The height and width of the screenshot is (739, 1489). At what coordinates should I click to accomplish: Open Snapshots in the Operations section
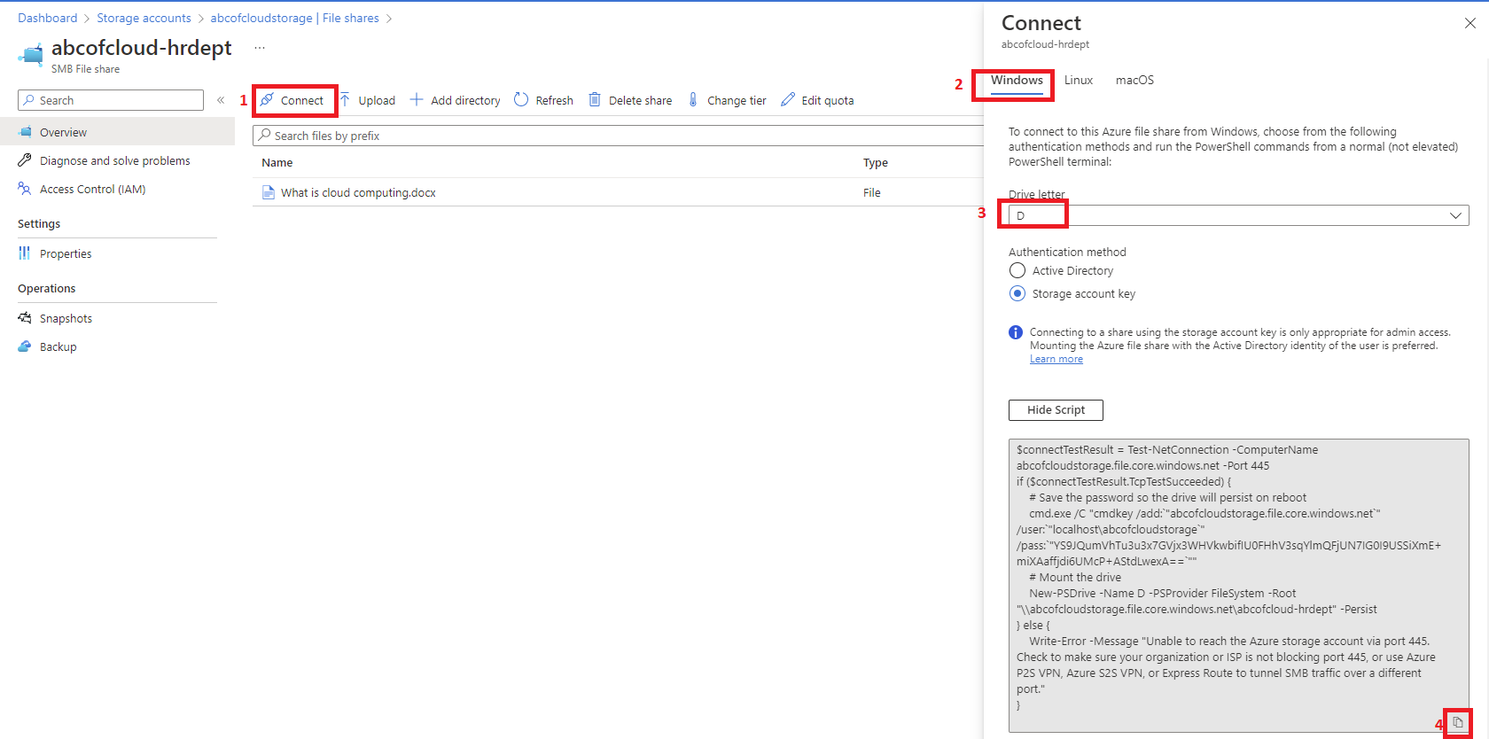coord(66,318)
